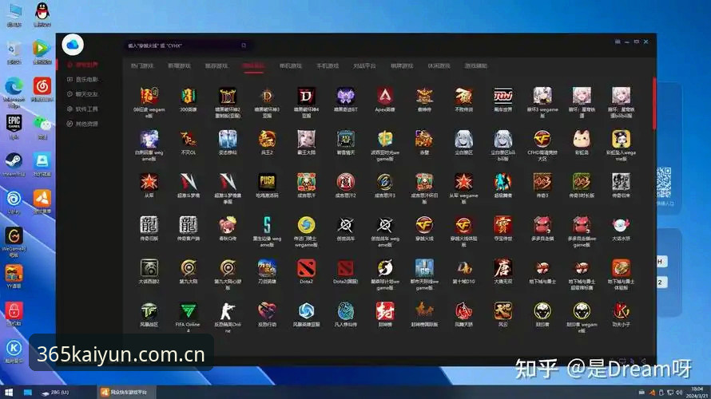Select the 300英雄 game icon

tap(189, 97)
